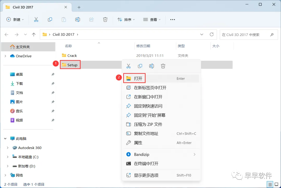This screenshot has width=281, height=188.
Task: Click the Copy icon in the context menu
Action: pos(140,66)
